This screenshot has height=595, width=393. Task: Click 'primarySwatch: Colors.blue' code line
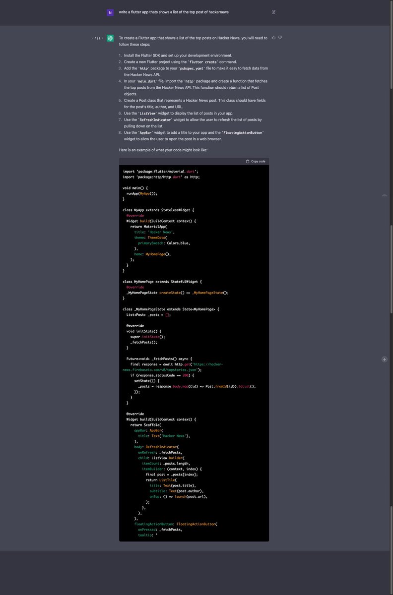164,243
